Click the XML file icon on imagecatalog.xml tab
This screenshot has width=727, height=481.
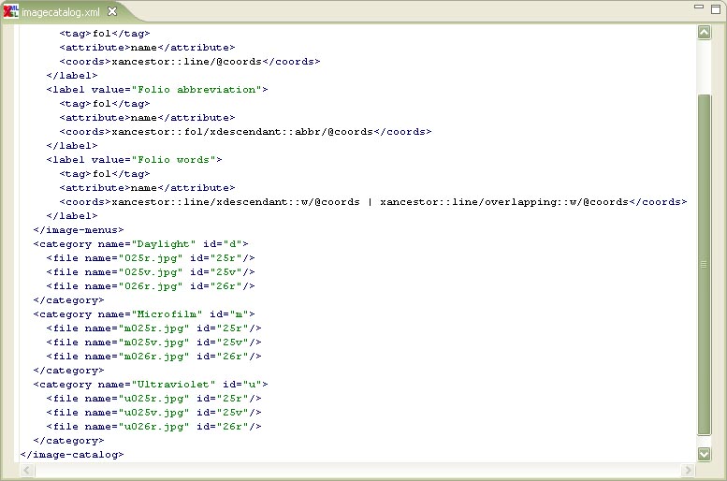[x=10, y=11]
